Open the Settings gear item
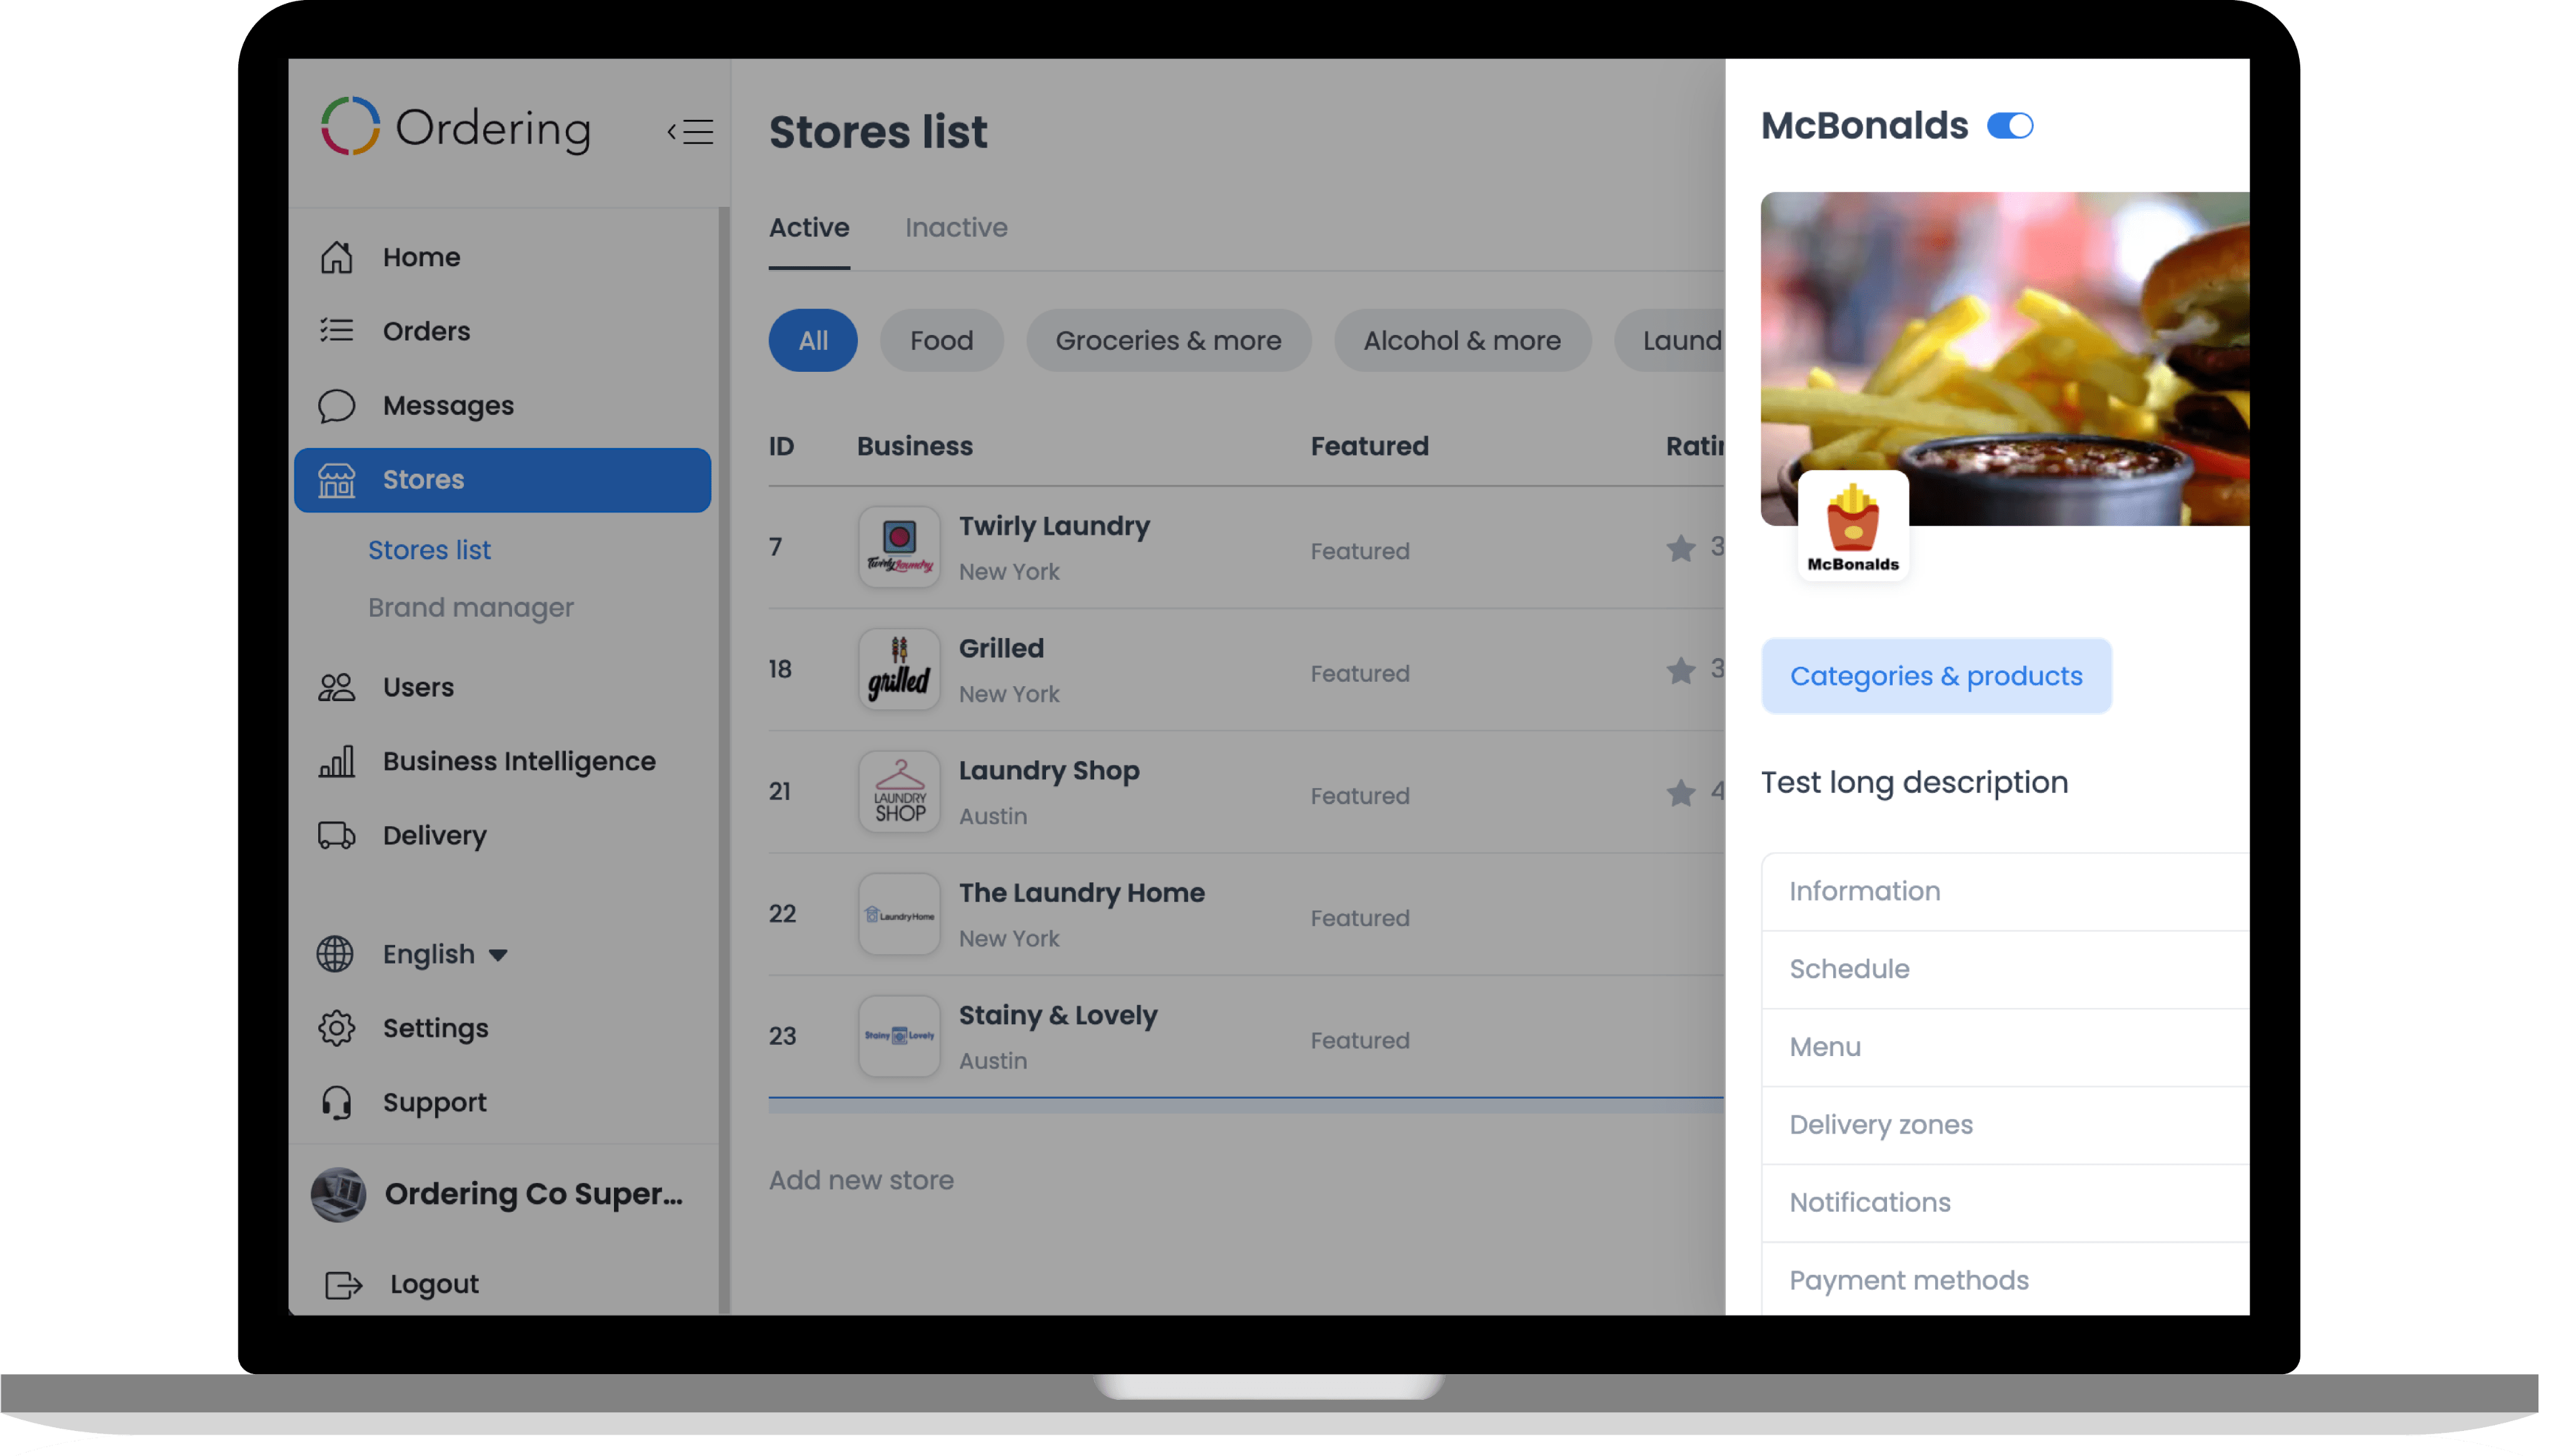This screenshot has height=1456, width=2561. (434, 1028)
